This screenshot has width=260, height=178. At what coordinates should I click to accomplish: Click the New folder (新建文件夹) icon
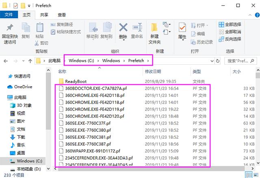154,28
